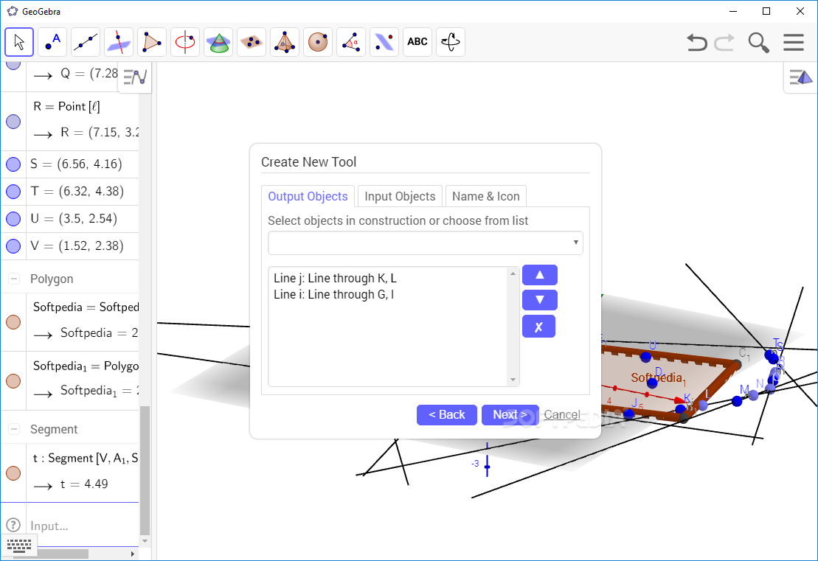Select the Angle tool

pyautogui.click(x=351, y=42)
